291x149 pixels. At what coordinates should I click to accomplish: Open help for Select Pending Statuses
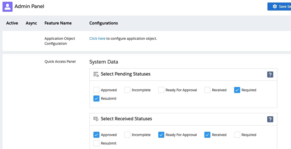pos(270,74)
